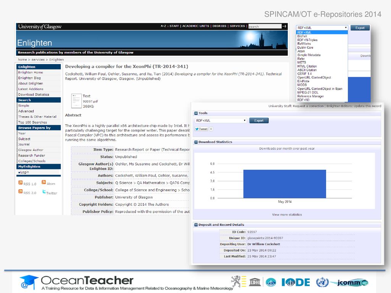Select RDF+N-Triples from the format list

pos(307,40)
